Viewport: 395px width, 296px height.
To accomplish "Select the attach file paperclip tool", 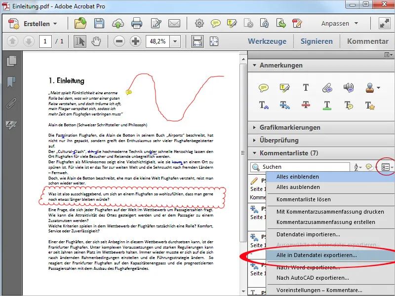I will [327, 88].
